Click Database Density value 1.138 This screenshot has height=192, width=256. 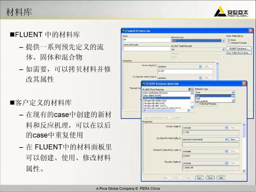[x=211, y=132]
